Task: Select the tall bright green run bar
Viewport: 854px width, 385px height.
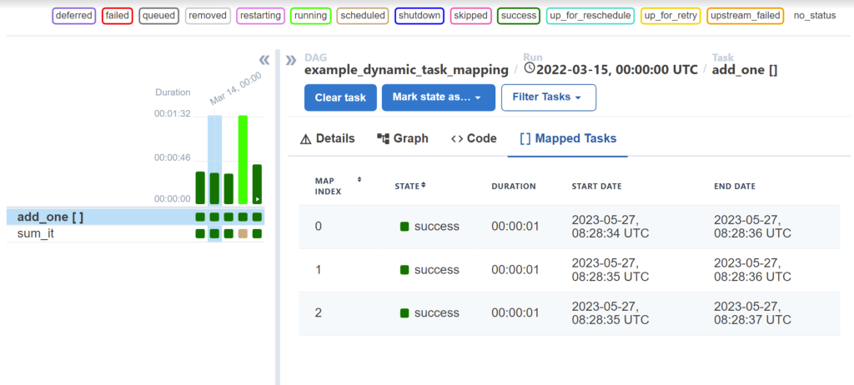Action: click(243, 159)
